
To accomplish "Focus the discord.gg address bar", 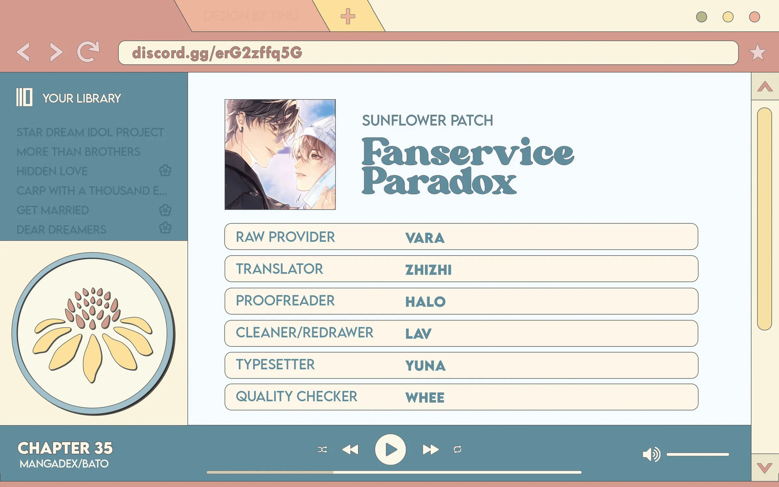I will pyautogui.click(x=428, y=53).
